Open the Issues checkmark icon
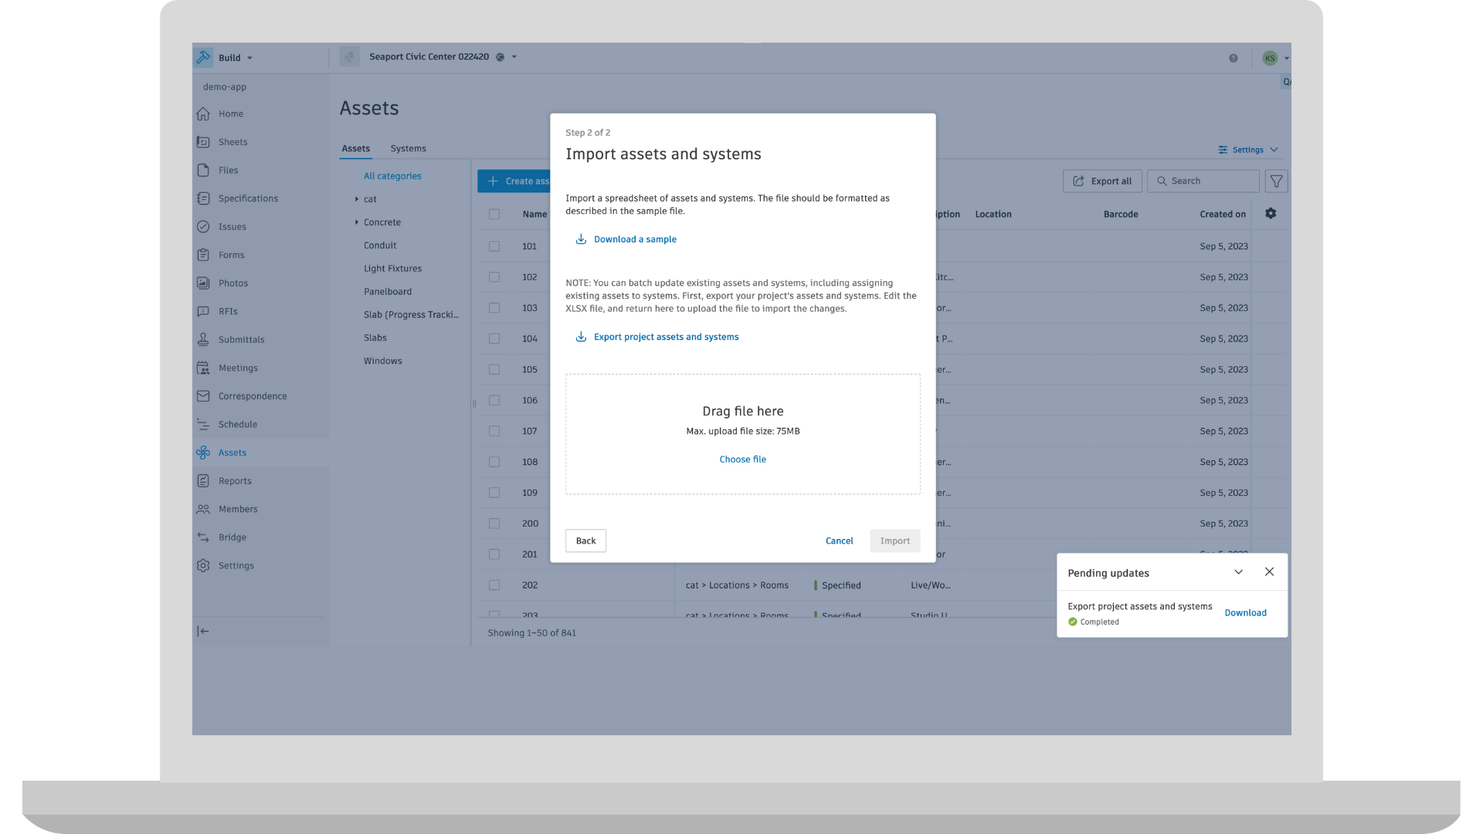Viewport: 1483px width, 834px height. pyautogui.click(x=203, y=227)
